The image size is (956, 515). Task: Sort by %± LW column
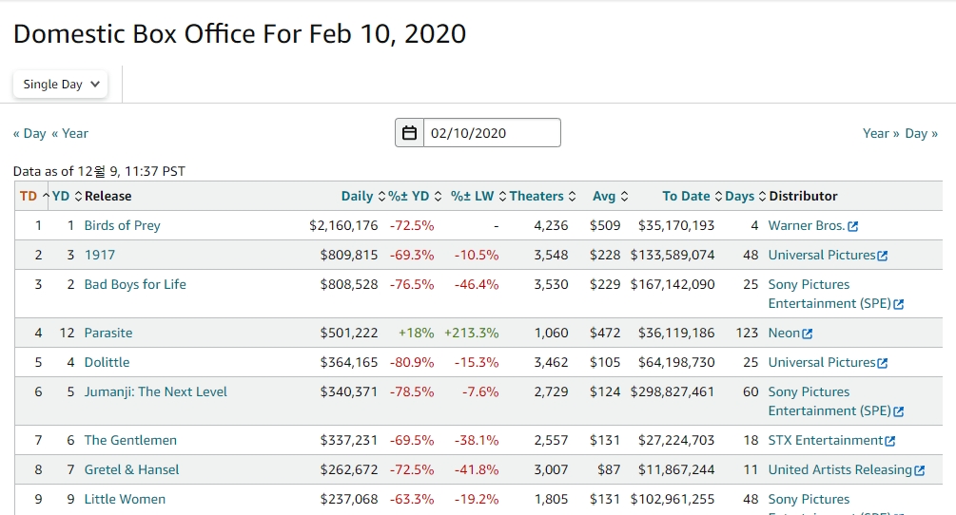coord(478,196)
